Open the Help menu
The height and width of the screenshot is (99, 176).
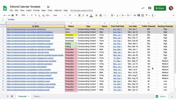click(65, 10)
